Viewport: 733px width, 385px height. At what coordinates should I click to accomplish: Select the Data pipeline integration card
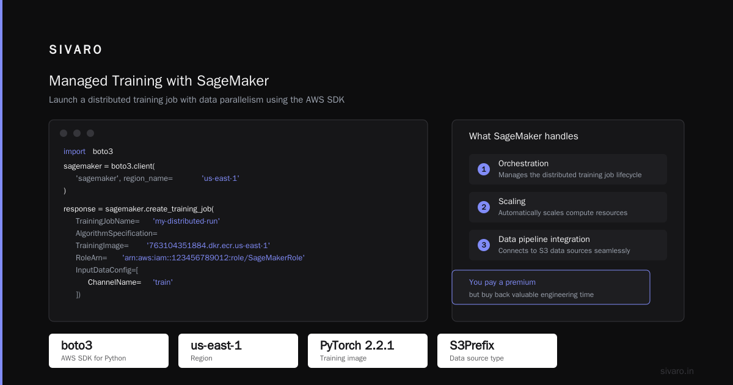coord(568,245)
